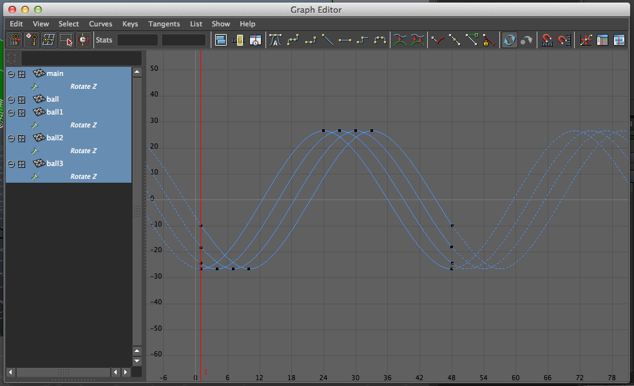634x386 pixels.
Task: Apply Spline tangents to selected keys
Action: [x=292, y=39]
